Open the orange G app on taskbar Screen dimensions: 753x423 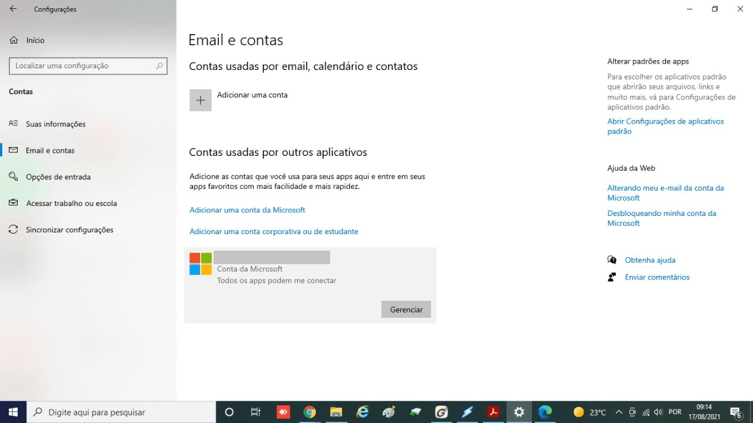[441, 412]
